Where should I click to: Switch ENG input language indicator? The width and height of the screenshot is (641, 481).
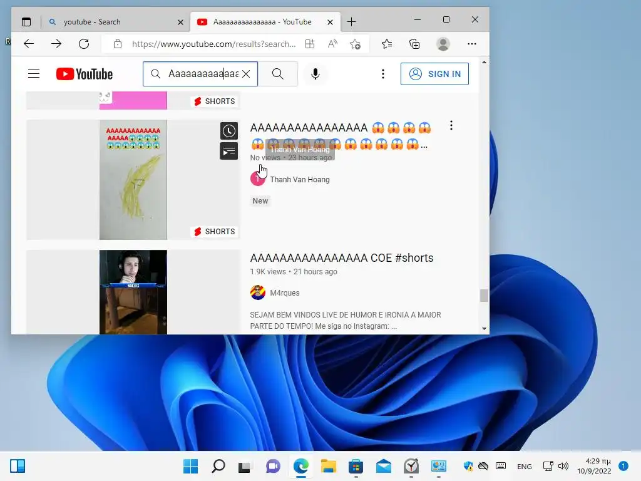(524, 466)
